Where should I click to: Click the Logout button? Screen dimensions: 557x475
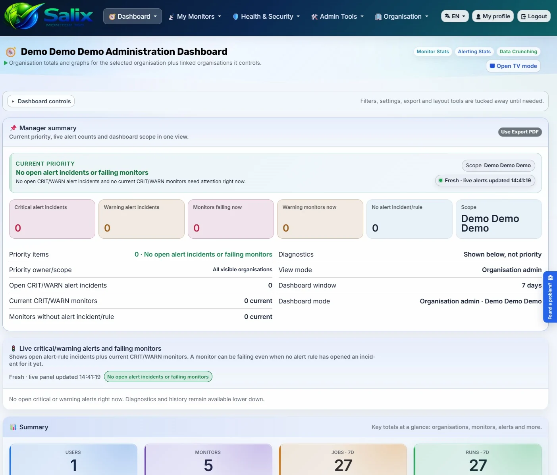(534, 16)
